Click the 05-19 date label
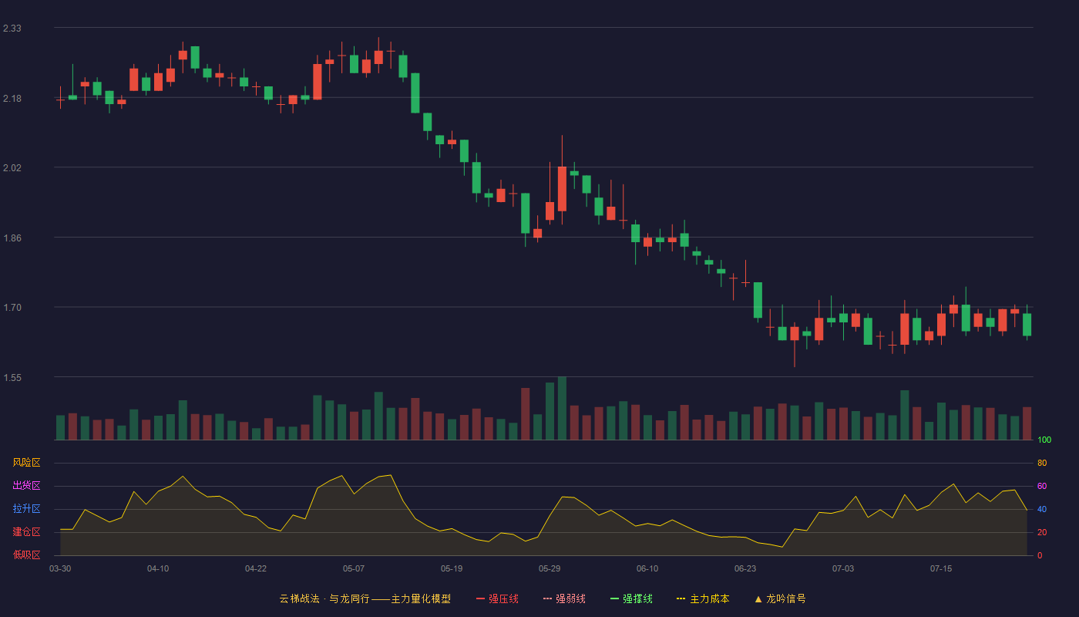The height and width of the screenshot is (617, 1079). 452,568
